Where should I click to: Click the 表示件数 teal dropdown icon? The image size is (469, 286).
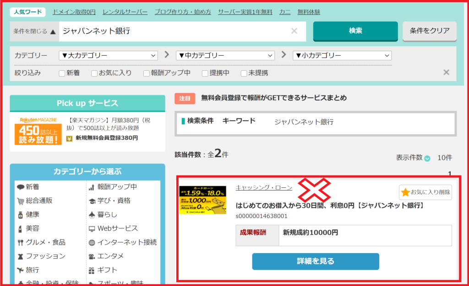[x=427, y=159]
